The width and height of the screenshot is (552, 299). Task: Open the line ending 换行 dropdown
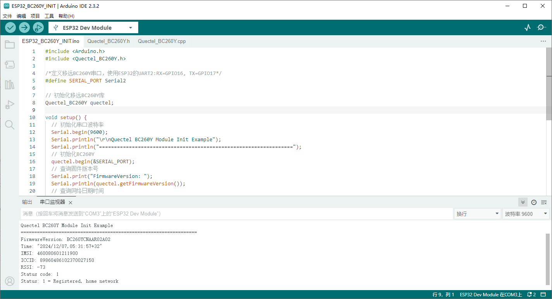pyautogui.click(x=478, y=214)
